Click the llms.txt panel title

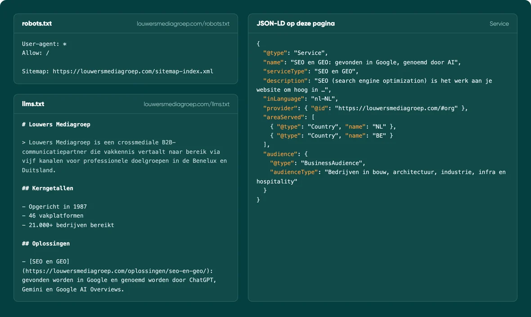coord(33,104)
